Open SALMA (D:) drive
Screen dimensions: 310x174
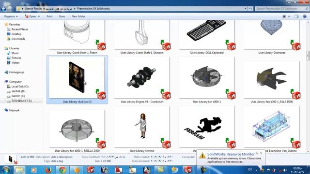pyautogui.click(x=18, y=91)
